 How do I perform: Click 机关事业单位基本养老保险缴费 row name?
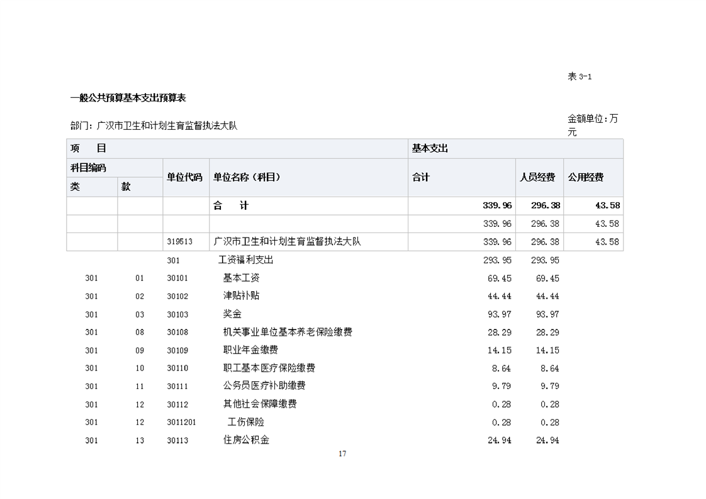click(288, 332)
